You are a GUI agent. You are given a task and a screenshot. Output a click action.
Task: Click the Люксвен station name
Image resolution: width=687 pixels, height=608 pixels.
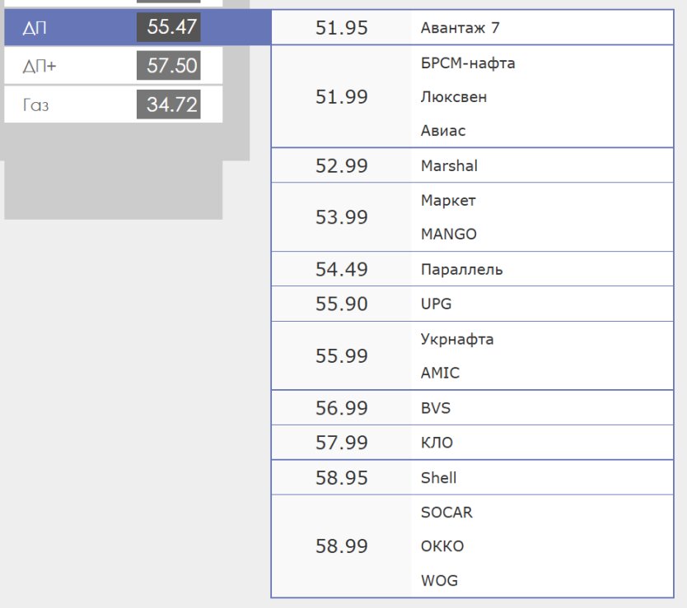point(454,97)
